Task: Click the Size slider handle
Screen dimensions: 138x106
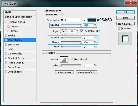Action: point(62,47)
